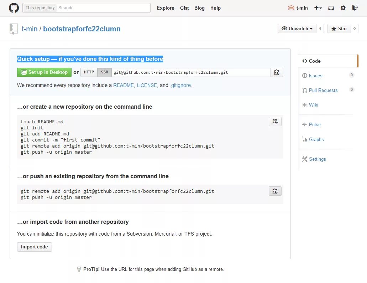The image size is (367, 283).
Task: Open the plus create-new dropdown
Action: coord(318,8)
